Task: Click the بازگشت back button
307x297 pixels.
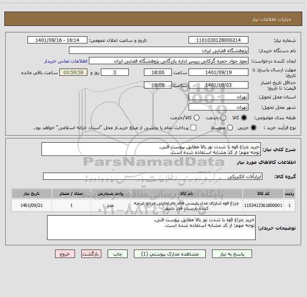Action: coord(91,254)
